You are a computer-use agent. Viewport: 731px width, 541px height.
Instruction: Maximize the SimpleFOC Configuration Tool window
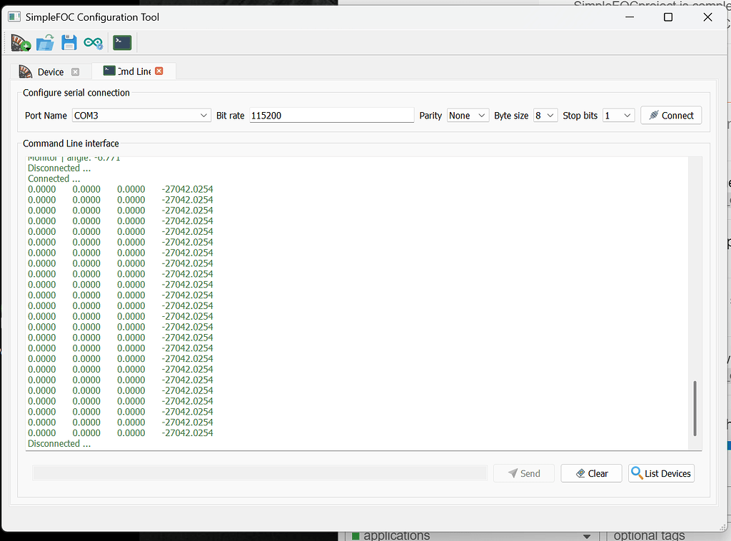coord(667,17)
